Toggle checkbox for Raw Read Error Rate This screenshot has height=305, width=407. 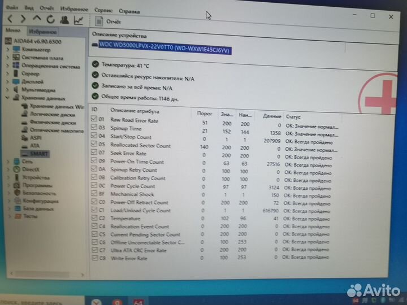[95, 120]
